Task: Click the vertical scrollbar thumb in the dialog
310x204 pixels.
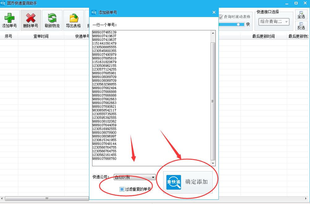Action: tap(213, 101)
